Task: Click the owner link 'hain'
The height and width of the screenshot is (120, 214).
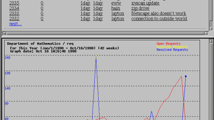Action: tap(116, 8)
